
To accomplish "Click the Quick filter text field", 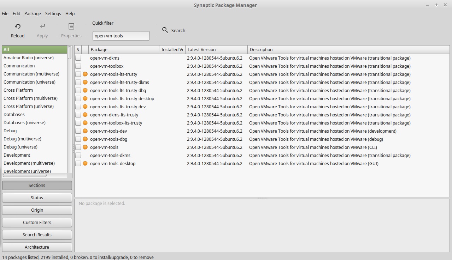I will coord(121,36).
